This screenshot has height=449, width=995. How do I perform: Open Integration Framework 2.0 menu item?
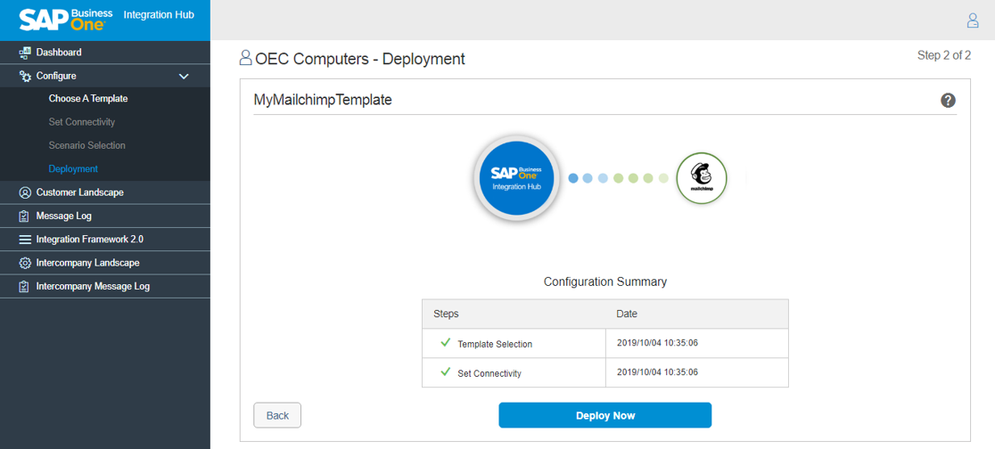pos(89,240)
